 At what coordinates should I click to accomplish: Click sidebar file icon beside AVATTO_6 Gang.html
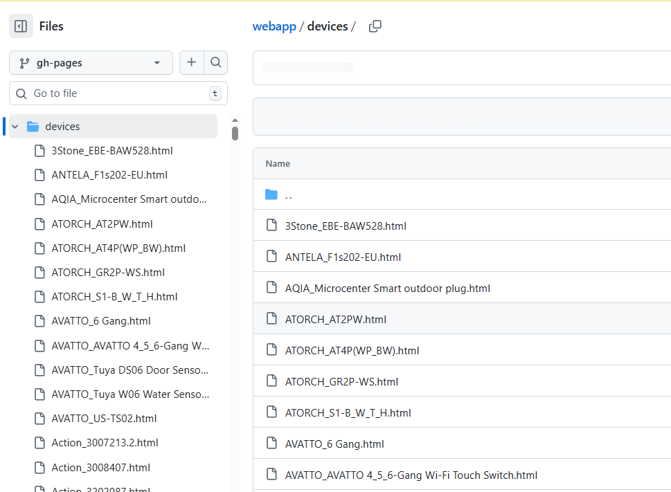click(39, 321)
